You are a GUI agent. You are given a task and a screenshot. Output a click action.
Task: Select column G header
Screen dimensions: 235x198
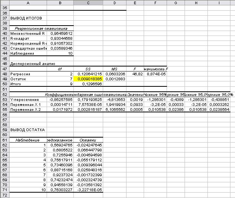coord(176,3)
